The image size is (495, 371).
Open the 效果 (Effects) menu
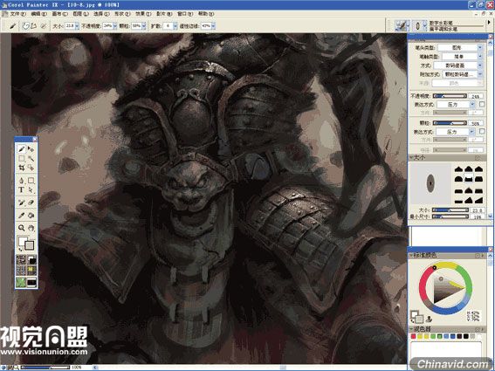click(x=143, y=14)
